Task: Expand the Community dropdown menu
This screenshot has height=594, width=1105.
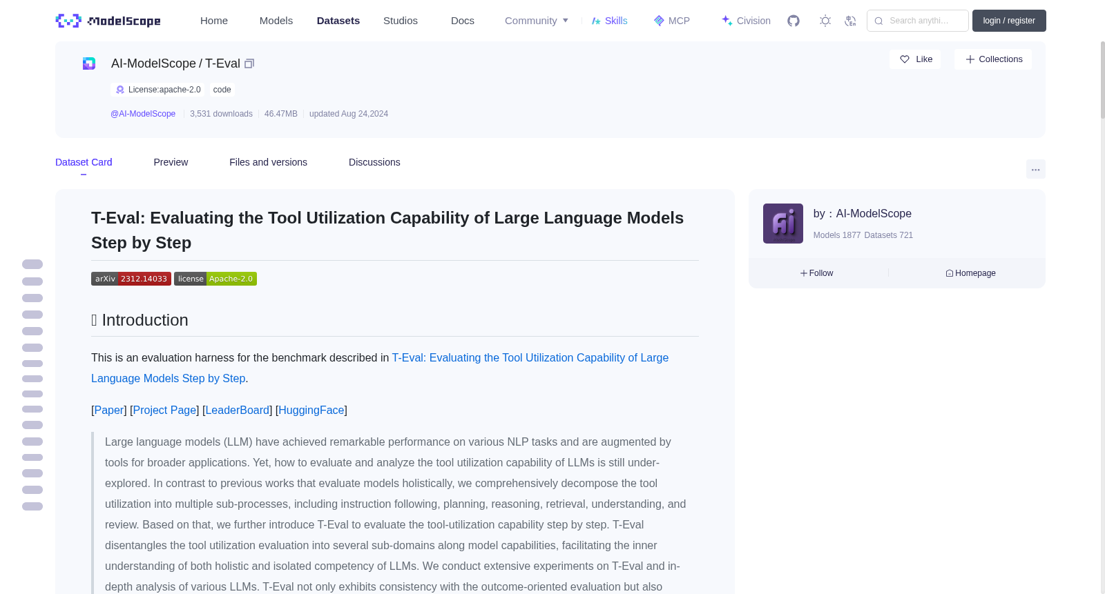Action: point(537,21)
